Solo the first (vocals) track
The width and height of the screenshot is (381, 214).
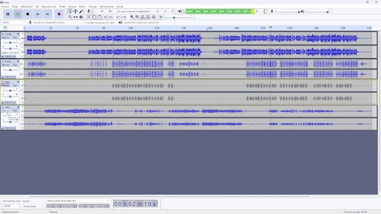coord(15,37)
